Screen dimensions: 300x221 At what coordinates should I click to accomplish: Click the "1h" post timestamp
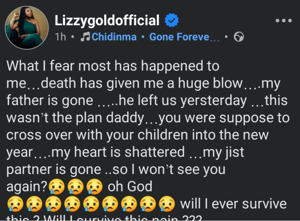click(61, 37)
